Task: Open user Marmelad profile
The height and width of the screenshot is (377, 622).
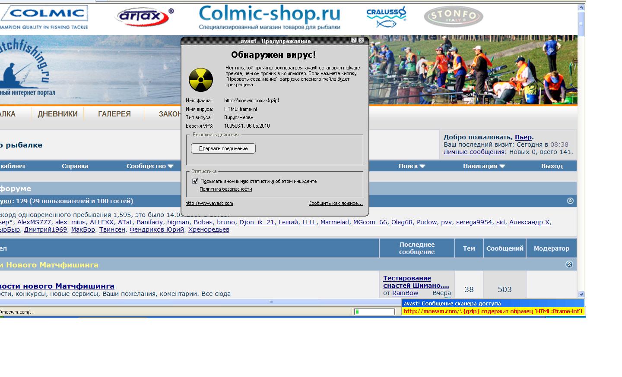Action: (334, 222)
